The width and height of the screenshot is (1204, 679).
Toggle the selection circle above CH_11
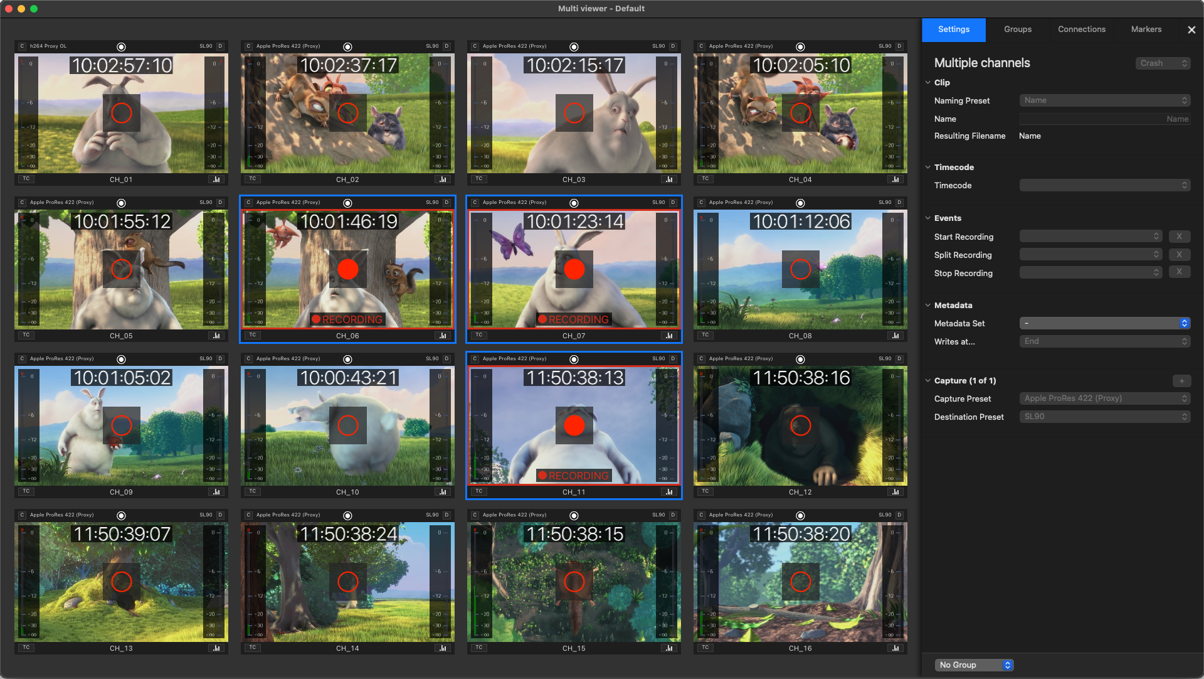point(574,360)
